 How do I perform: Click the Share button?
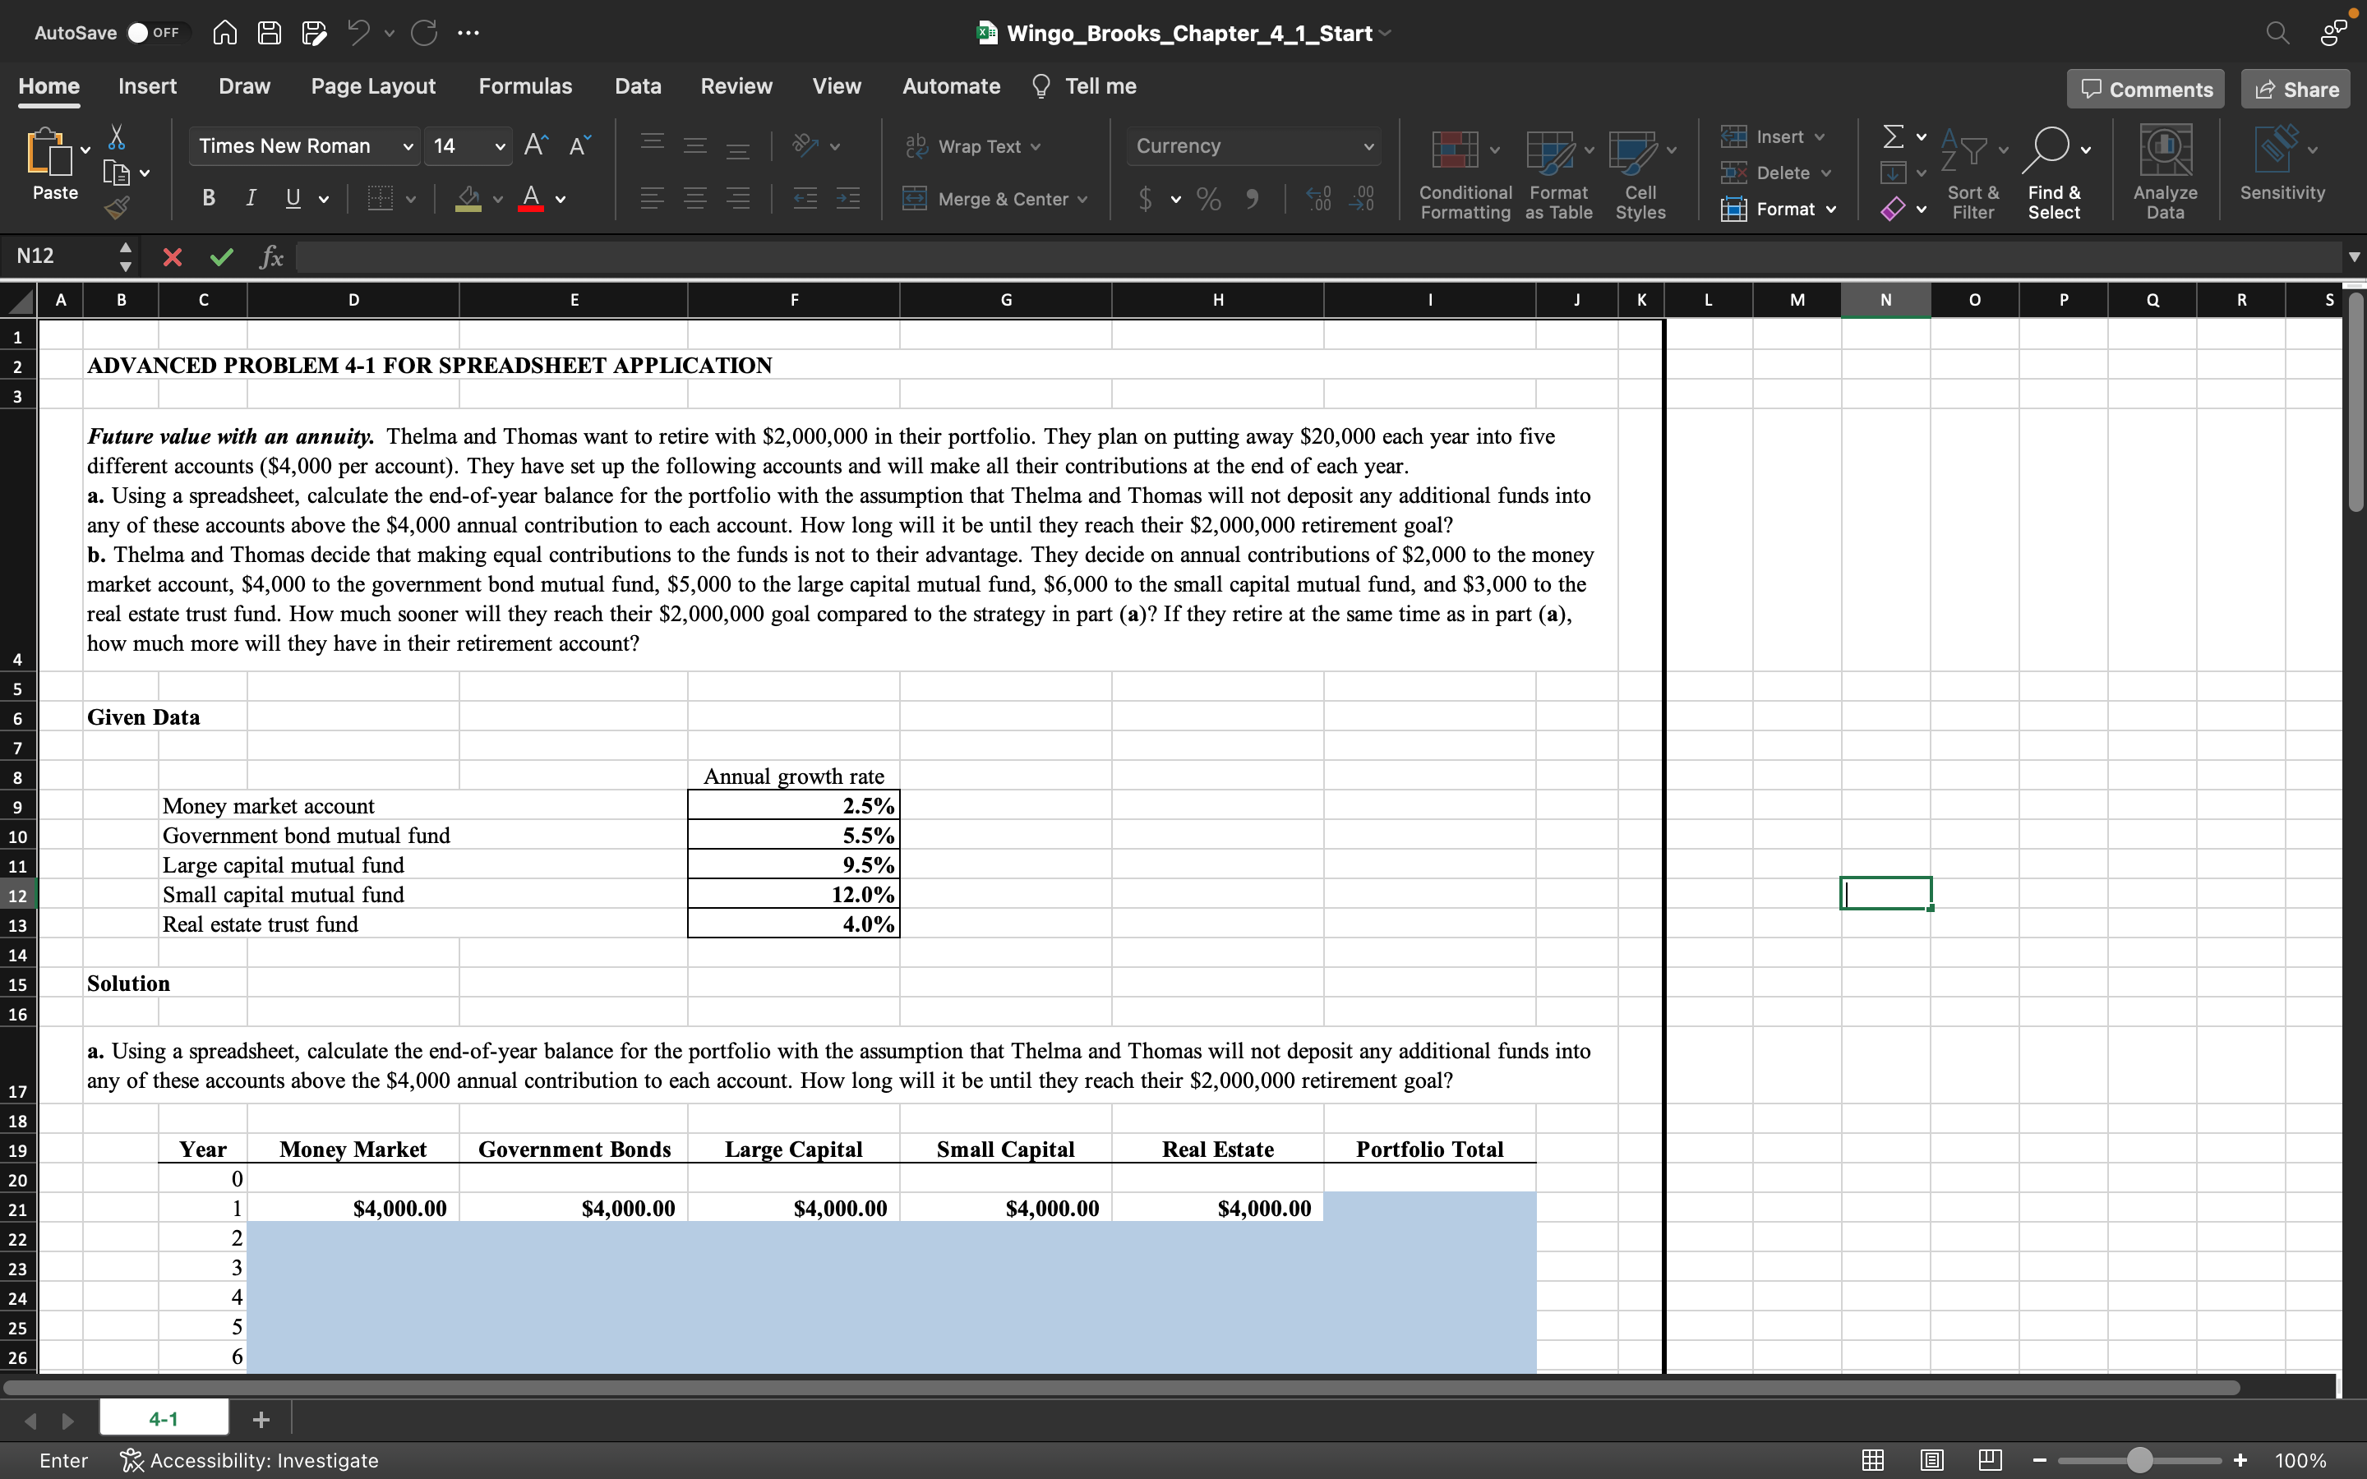pos(2295,89)
